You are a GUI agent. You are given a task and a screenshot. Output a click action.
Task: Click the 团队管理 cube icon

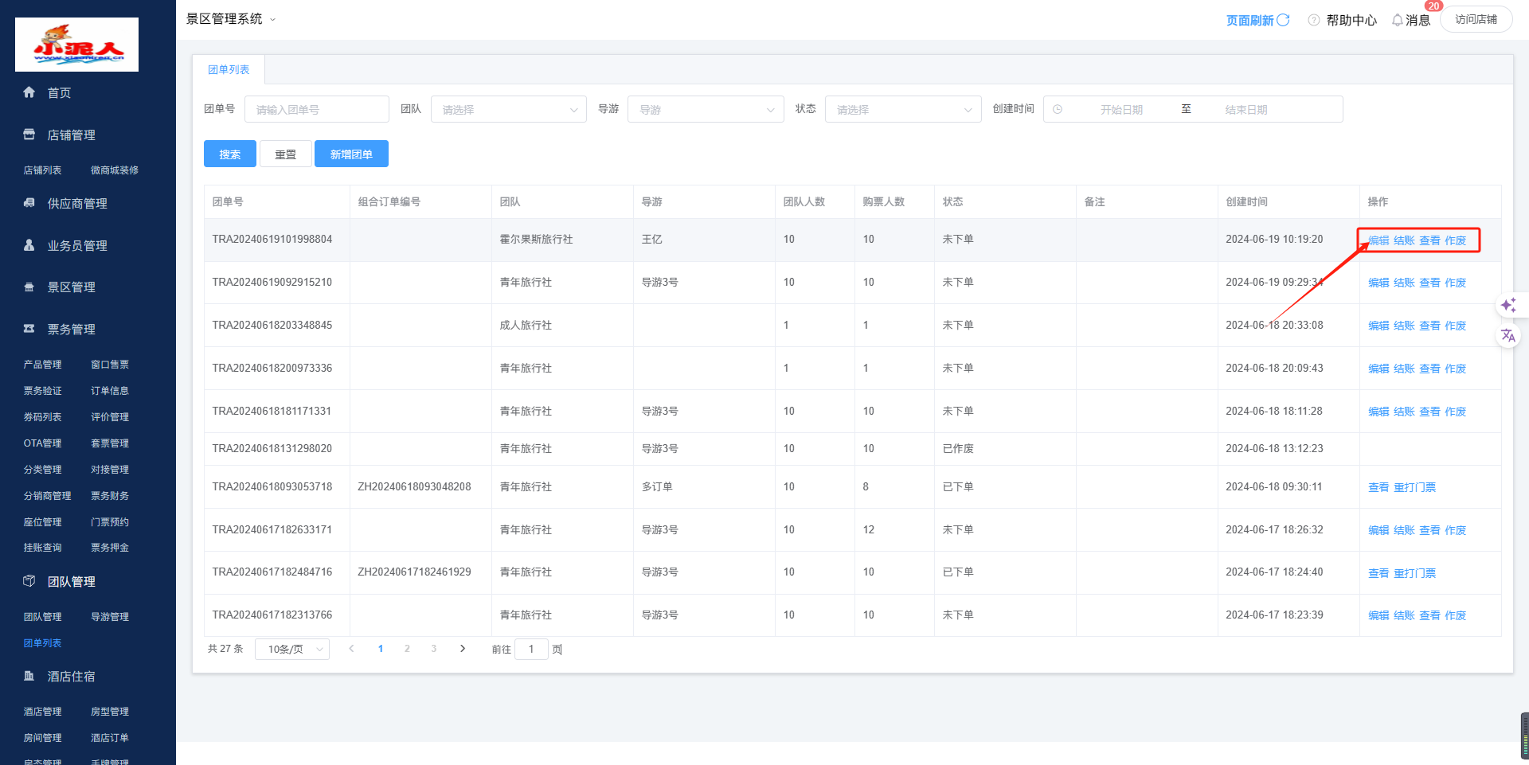29,581
